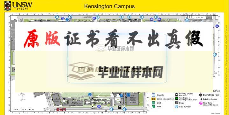Viewport: 229px width, 115px height.
Task: Click the blue info icon next to gate 2
Action: (67, 19)
